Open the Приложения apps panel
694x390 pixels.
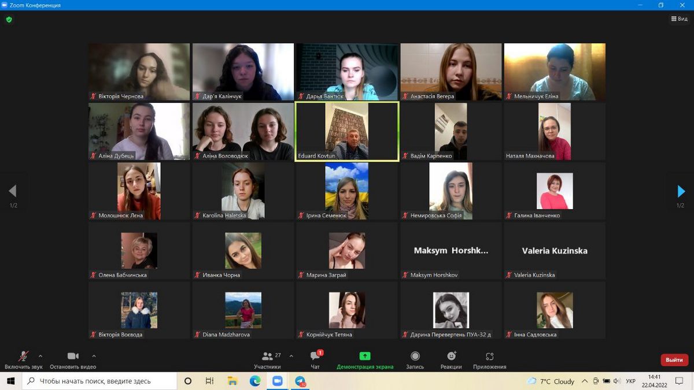[489, 359]
